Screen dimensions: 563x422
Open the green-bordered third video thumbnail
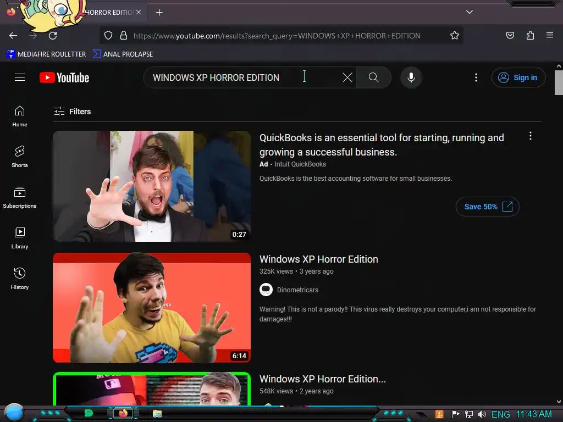click(152, 389)
